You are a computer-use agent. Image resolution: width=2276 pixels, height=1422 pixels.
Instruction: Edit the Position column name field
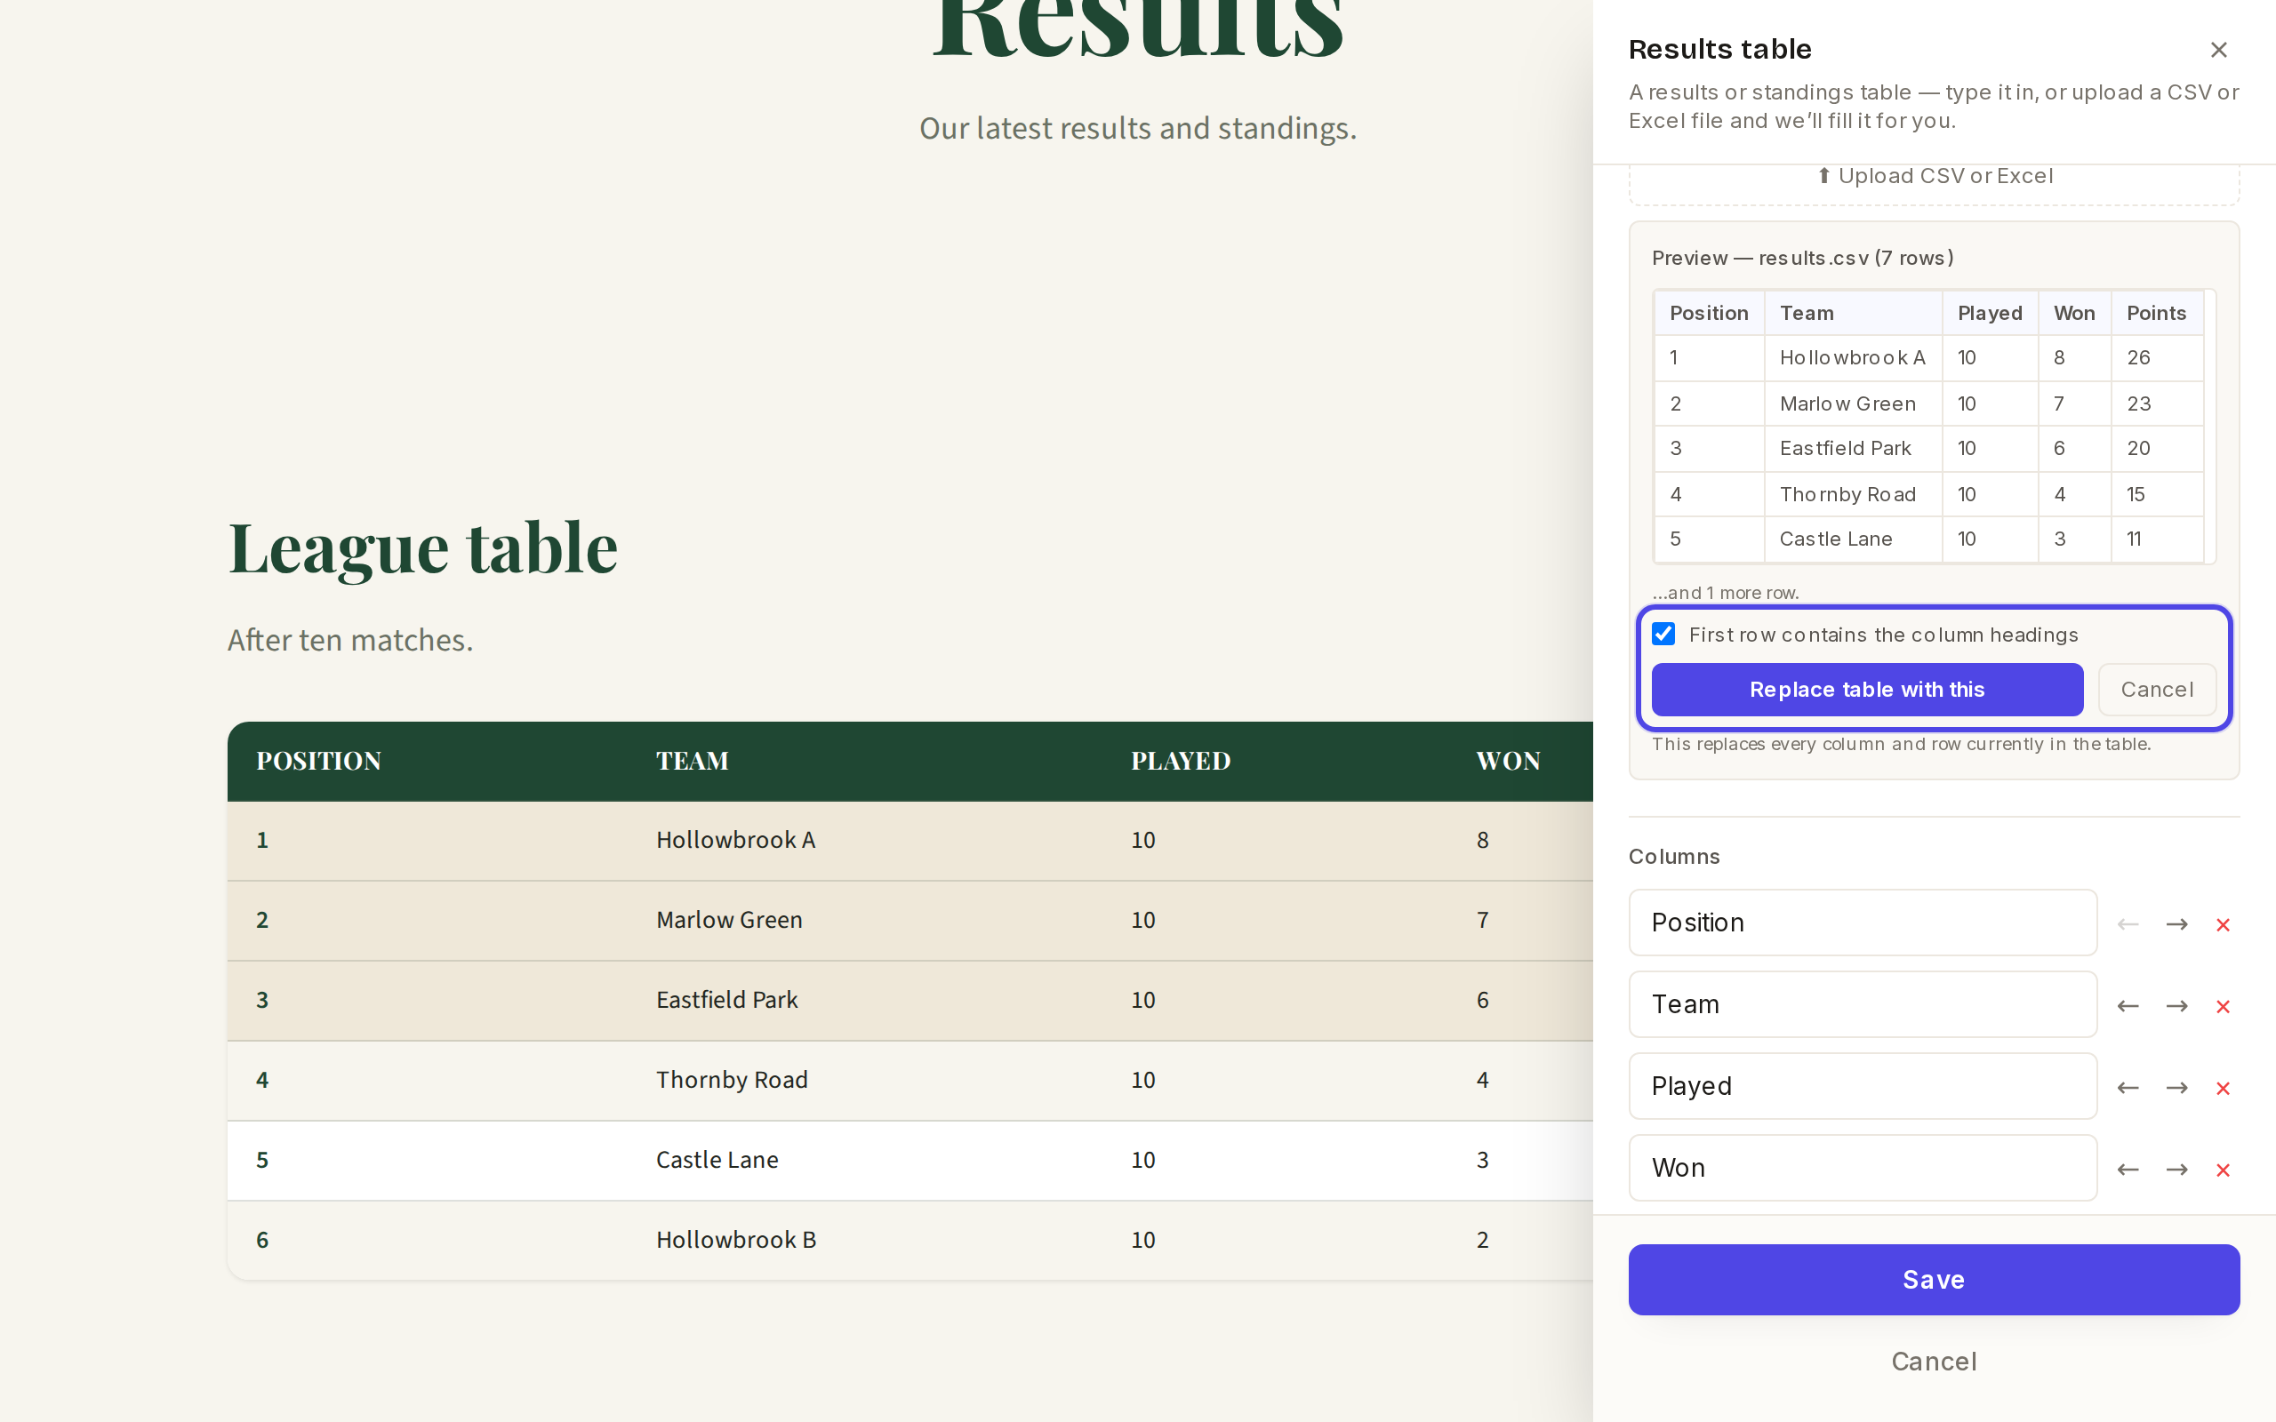coord(1863,923)
